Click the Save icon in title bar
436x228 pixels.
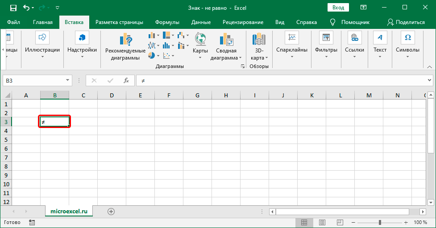click(13, 8)
